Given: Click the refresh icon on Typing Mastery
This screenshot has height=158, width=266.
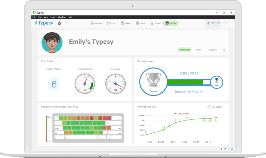Looking at the screenshot, I should (209, 107).
